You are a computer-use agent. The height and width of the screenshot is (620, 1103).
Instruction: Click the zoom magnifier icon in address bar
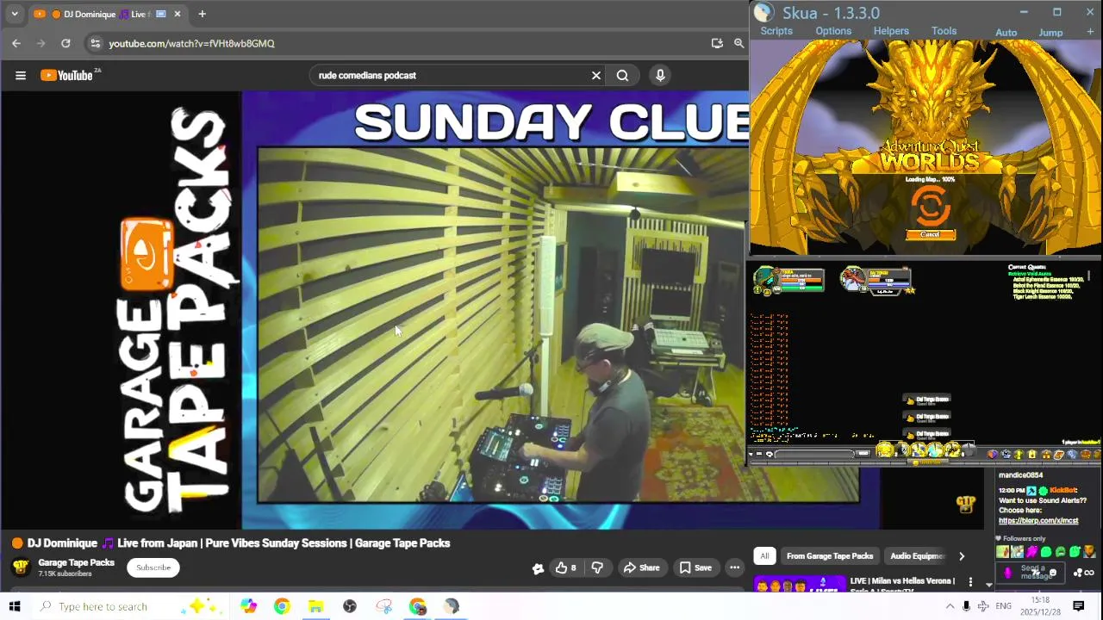coord(739,43)
